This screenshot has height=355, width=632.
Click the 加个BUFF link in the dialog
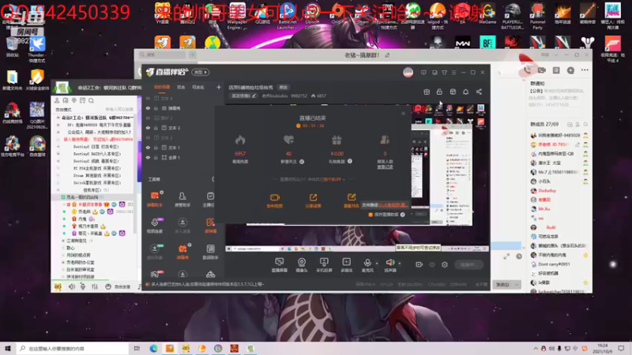332,180
